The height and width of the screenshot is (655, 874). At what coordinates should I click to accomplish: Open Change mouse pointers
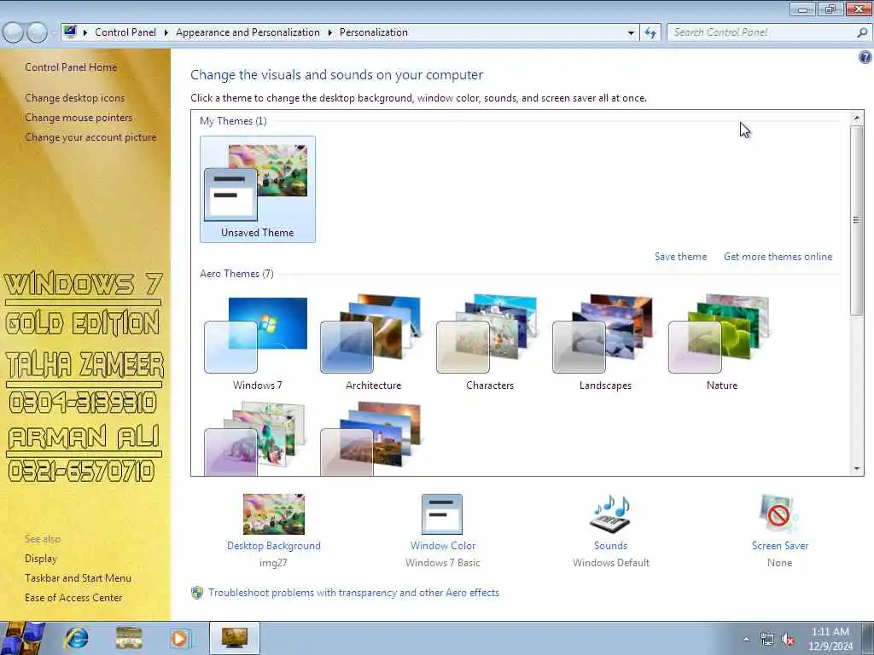point(79,118)
